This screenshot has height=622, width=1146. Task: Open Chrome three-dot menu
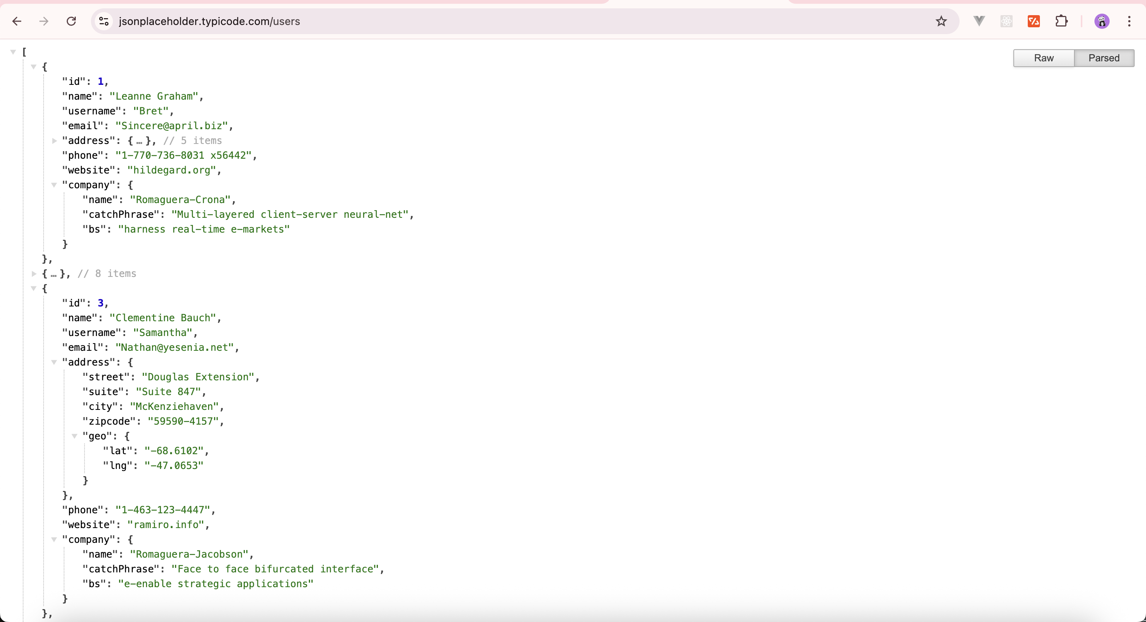[x=1129, y=21]
